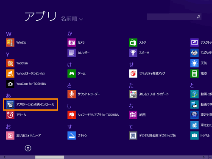The height and width of the screenshot is (159, 212).
Task: Click the スキャン label text
Action: 83,136
